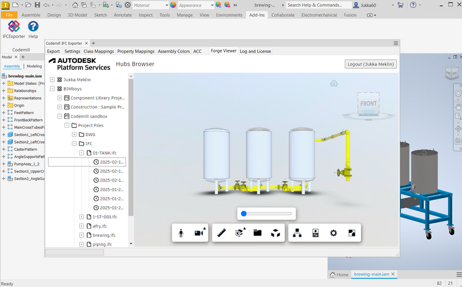Click the Explode model cube icon
462x287 pixels.
[x=275, y=233]
